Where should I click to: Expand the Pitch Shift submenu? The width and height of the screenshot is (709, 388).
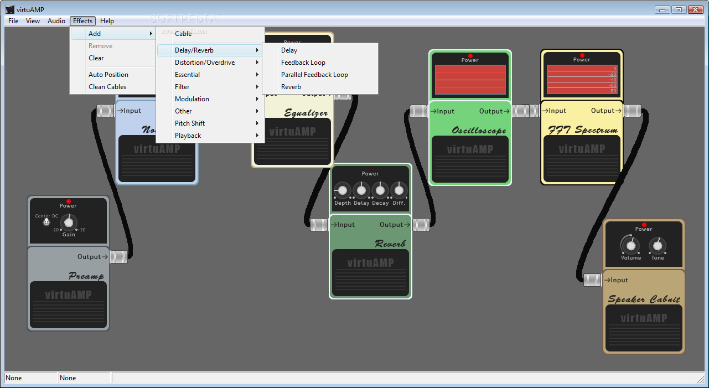[210, 123]
